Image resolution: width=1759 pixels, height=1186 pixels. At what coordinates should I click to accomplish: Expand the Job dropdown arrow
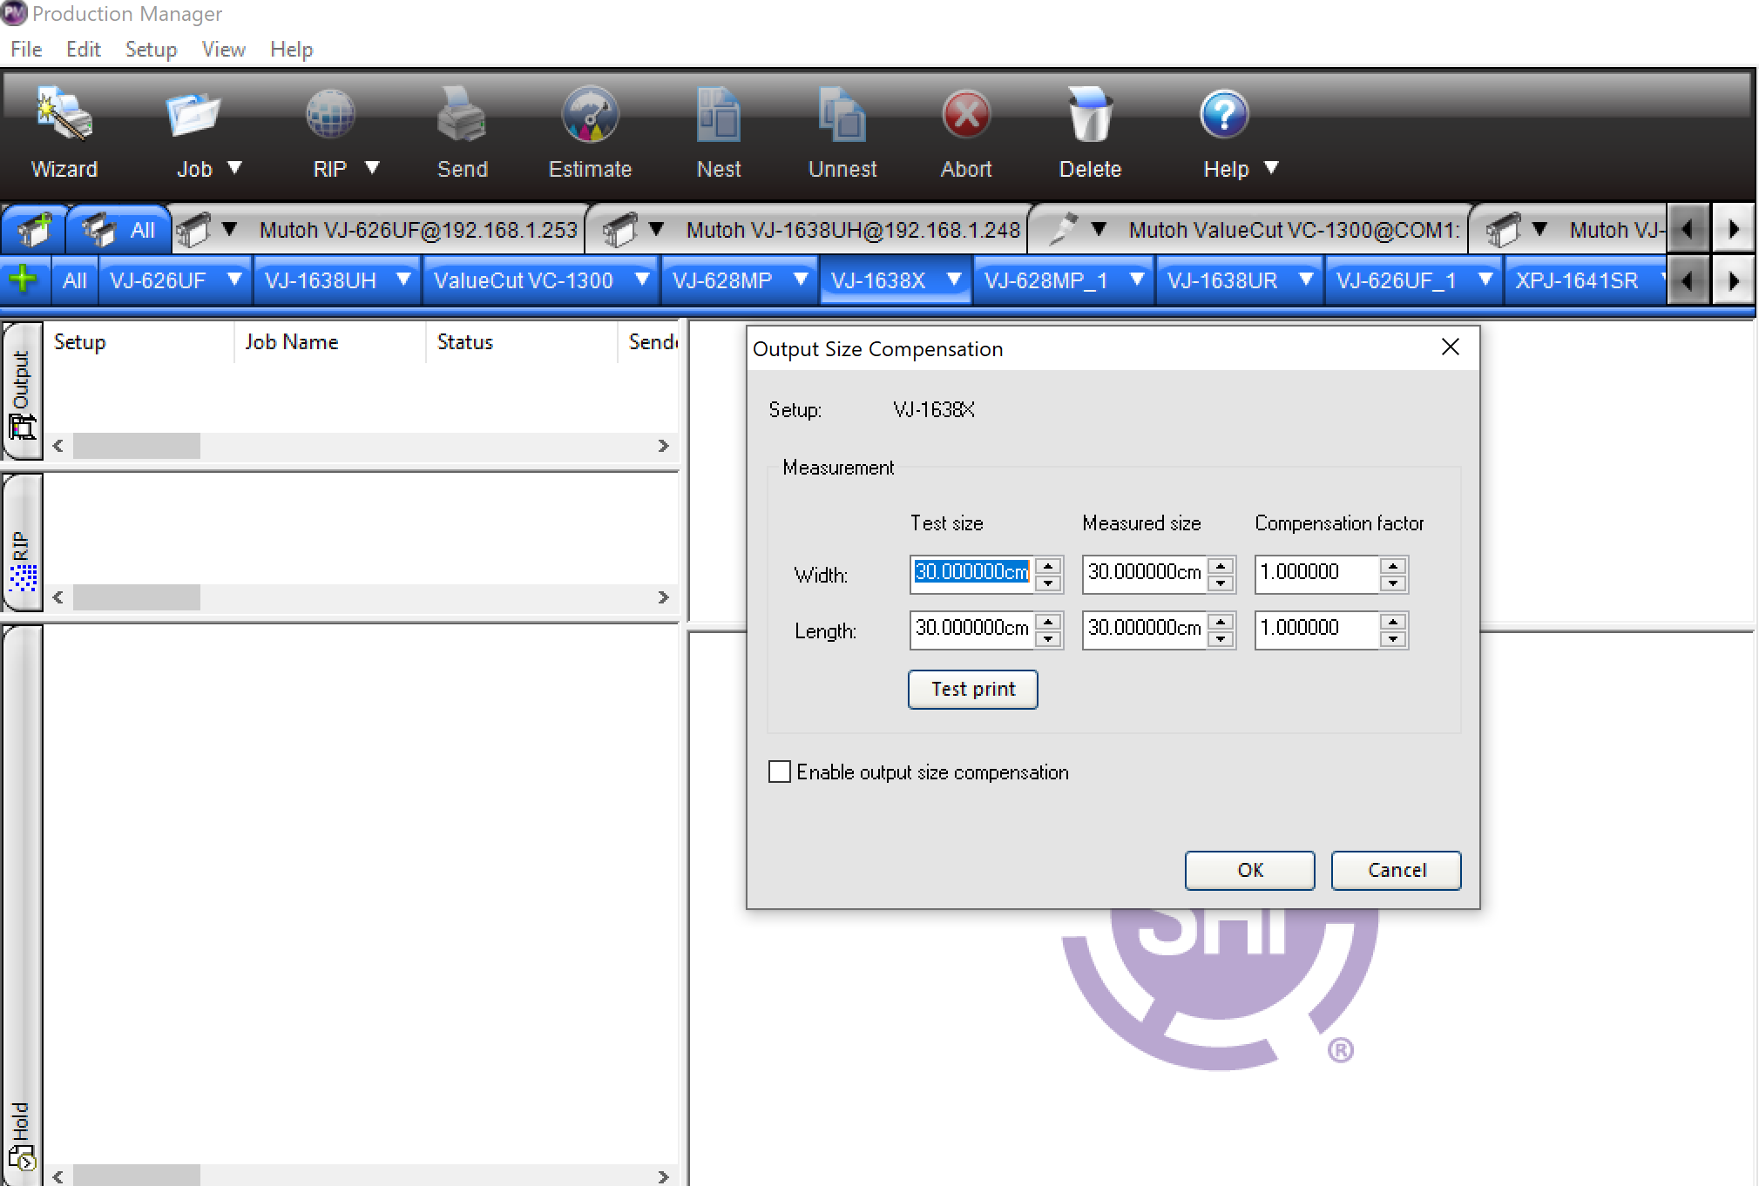[x=234, y=167]
